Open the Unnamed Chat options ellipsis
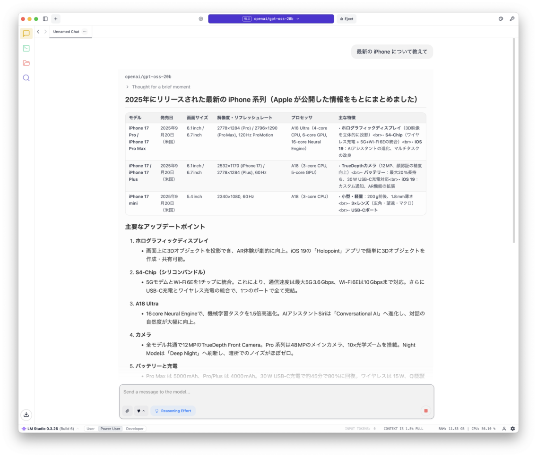 click(x=85, y=32)
